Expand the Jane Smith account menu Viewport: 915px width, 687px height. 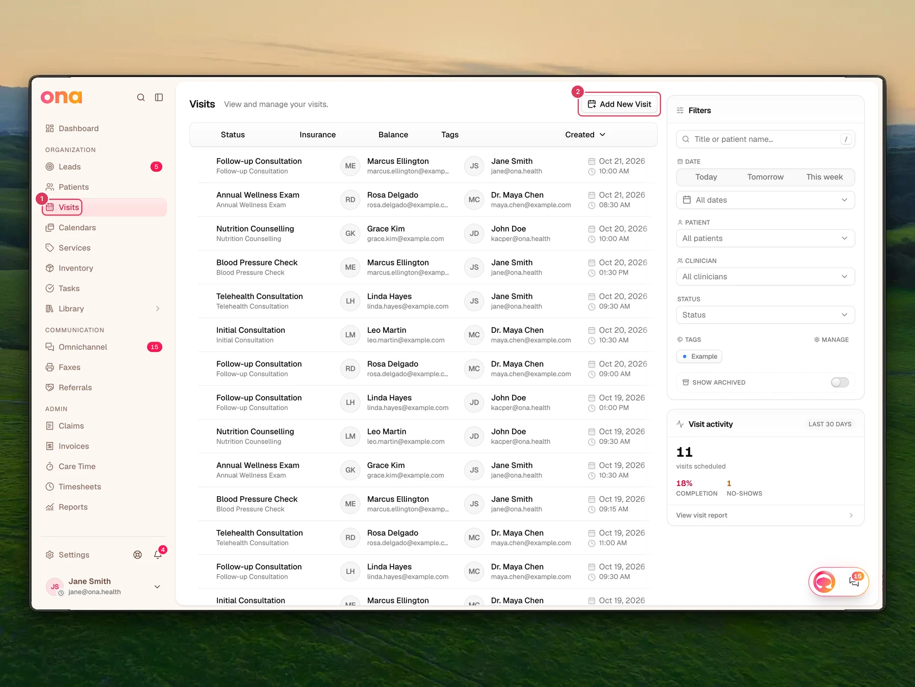[x=157, y=587]
